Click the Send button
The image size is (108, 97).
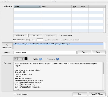click(x=80, y=94)
